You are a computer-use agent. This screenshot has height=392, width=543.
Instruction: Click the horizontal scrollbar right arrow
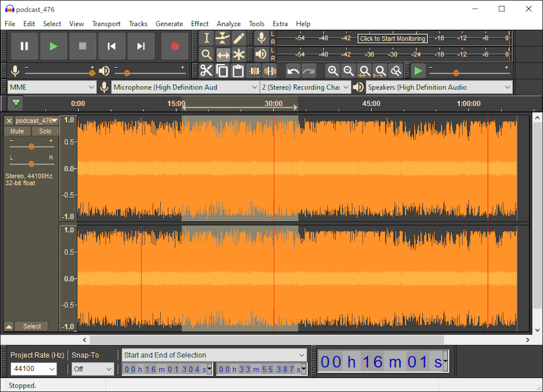coord(527,340)
